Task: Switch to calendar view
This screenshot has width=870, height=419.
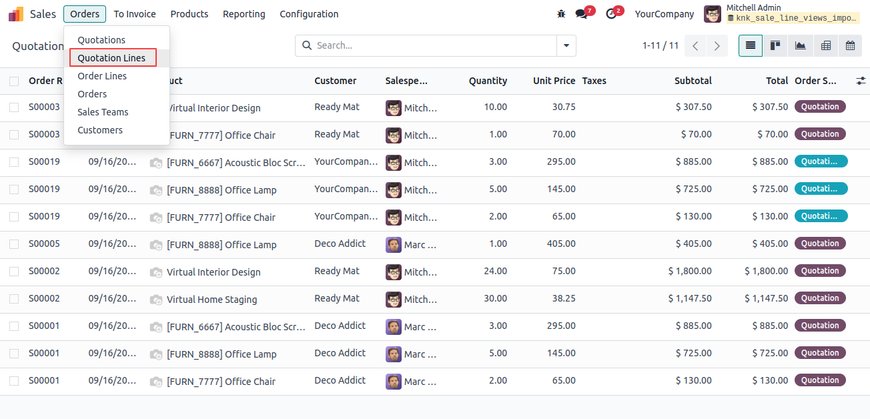Action: coord(850,45)
